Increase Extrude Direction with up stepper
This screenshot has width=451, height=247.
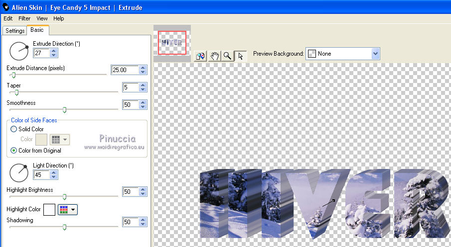53,51
